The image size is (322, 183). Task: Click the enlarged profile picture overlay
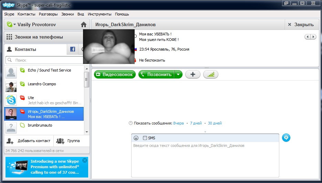[108, 46]
